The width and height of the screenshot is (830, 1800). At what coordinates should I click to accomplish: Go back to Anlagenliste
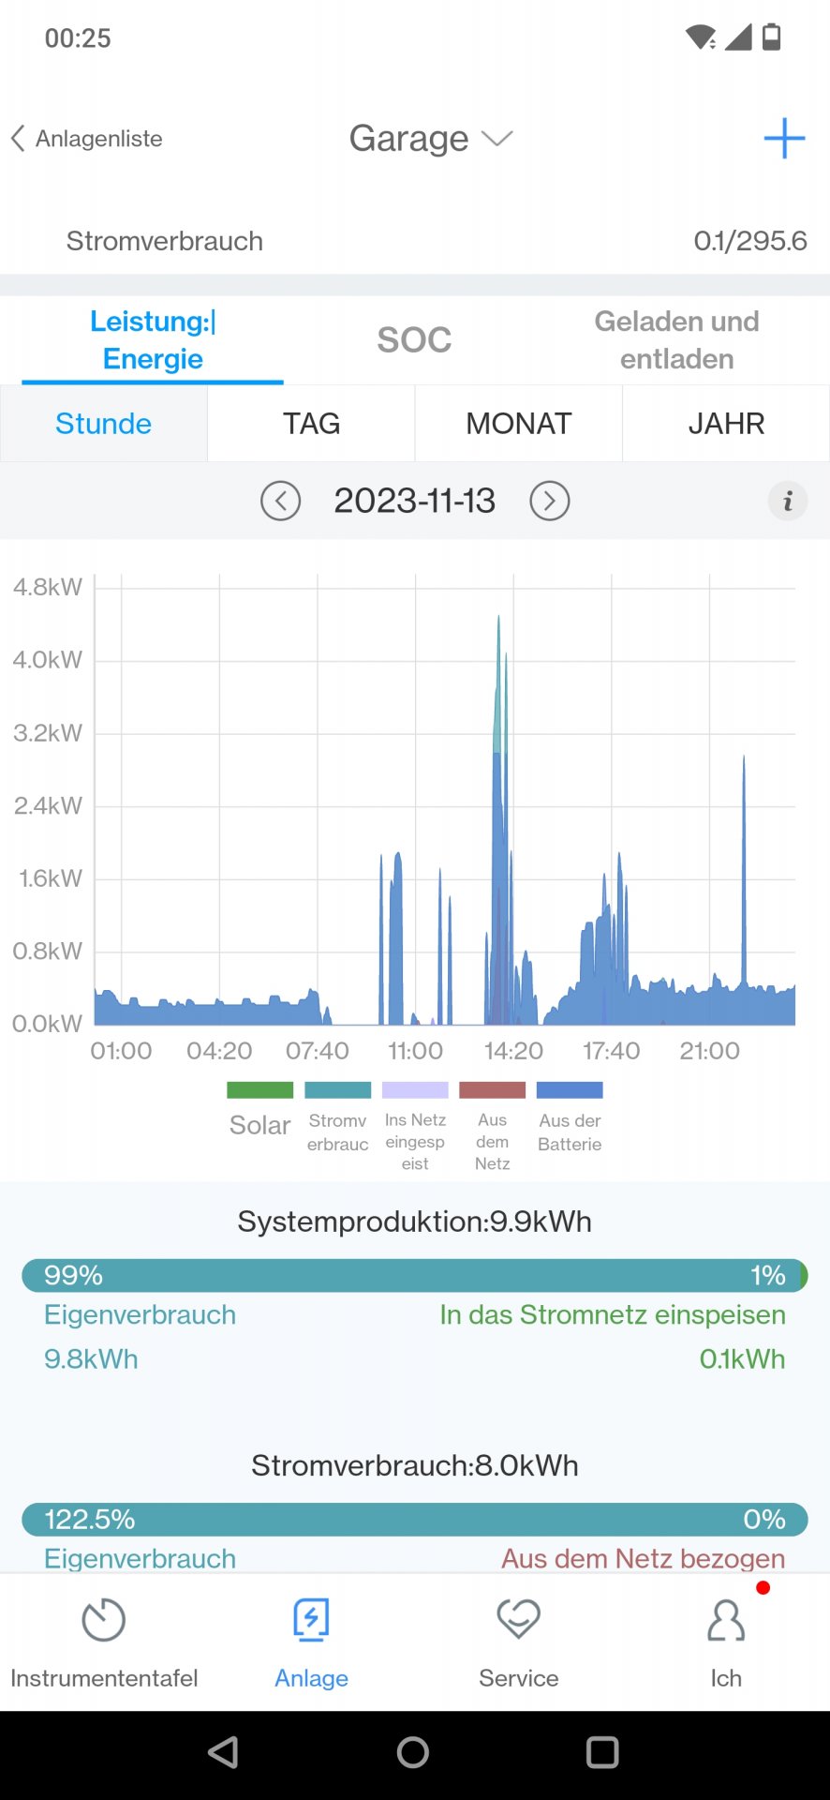click(x=87, y=139)
